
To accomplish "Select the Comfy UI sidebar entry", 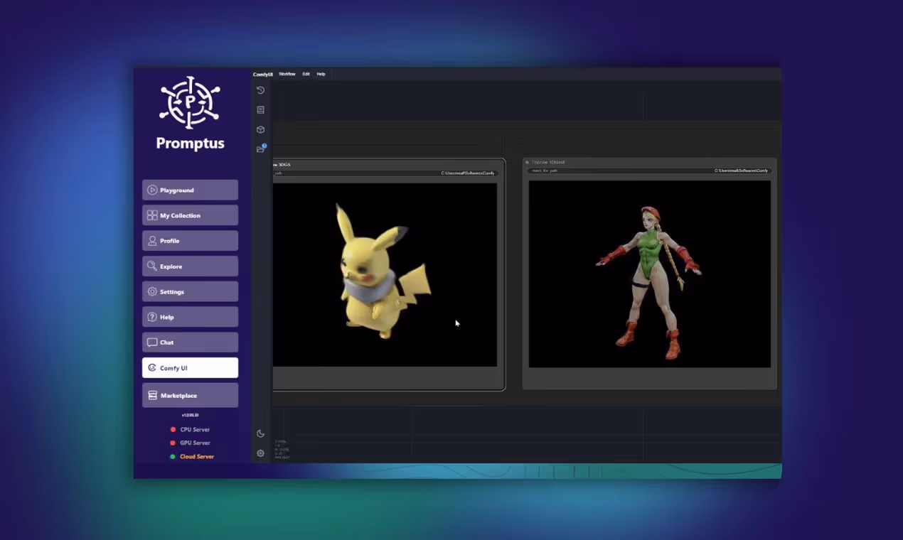I will coord(190,368).
